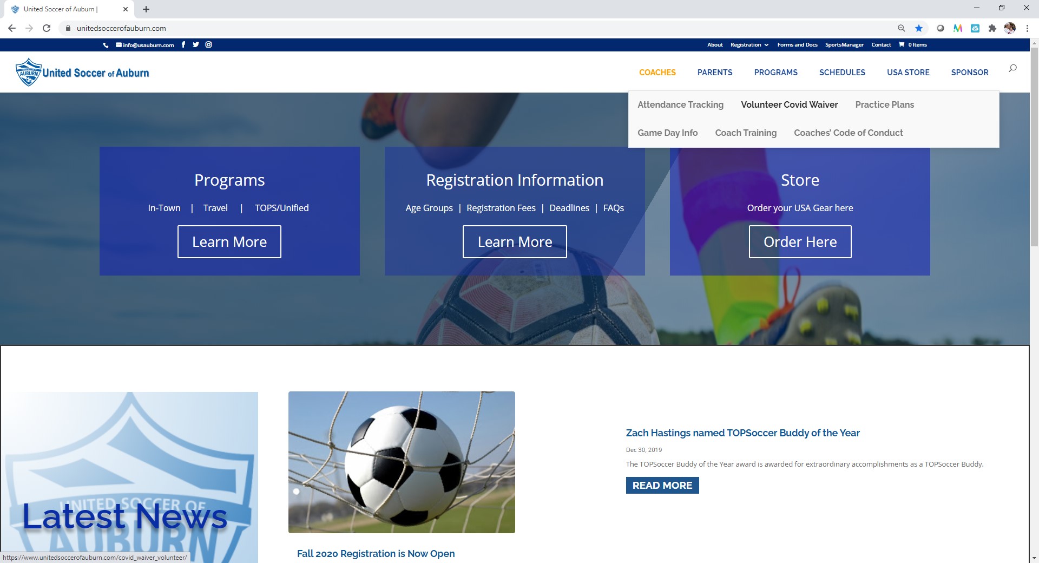Click the site padlock security icon
Image resolution: width=1039 pixels, height=563 pixels.
click(68, 28)
